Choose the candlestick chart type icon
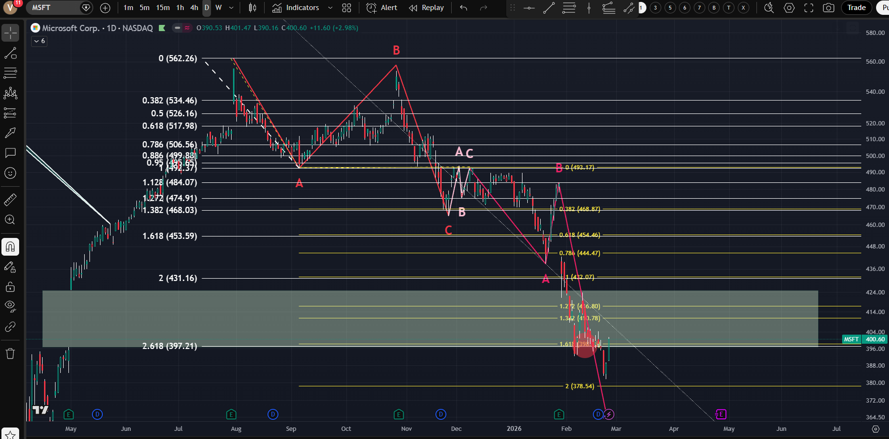This screenshot has height=439, width=889. coord(253,8)
